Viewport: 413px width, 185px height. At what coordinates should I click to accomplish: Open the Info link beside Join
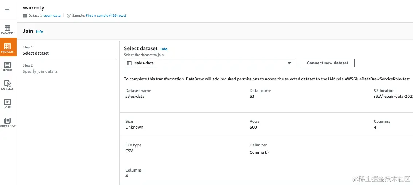point(39,32)
